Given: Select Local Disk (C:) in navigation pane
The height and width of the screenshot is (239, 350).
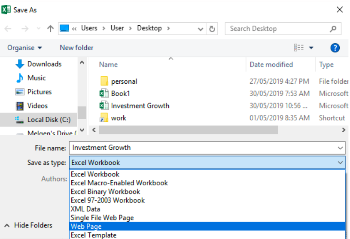Looking at the screenshot, I should (39, 120).
